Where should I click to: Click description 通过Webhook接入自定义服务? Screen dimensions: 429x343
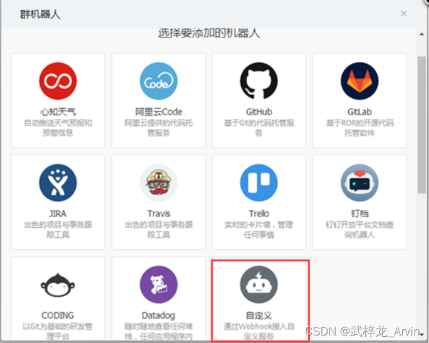[259, 331]
